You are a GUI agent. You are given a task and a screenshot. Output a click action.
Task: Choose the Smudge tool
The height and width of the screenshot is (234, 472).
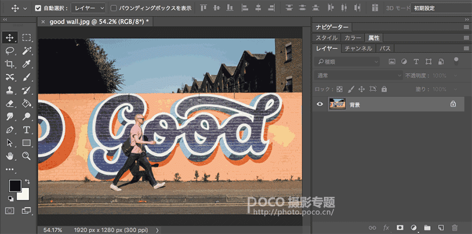(9, 116)
